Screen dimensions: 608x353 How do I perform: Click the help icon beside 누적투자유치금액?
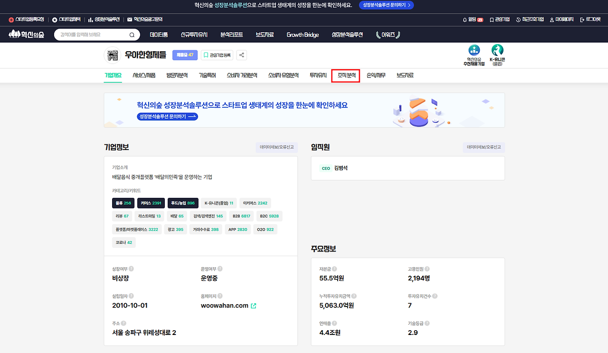[354, 296]
